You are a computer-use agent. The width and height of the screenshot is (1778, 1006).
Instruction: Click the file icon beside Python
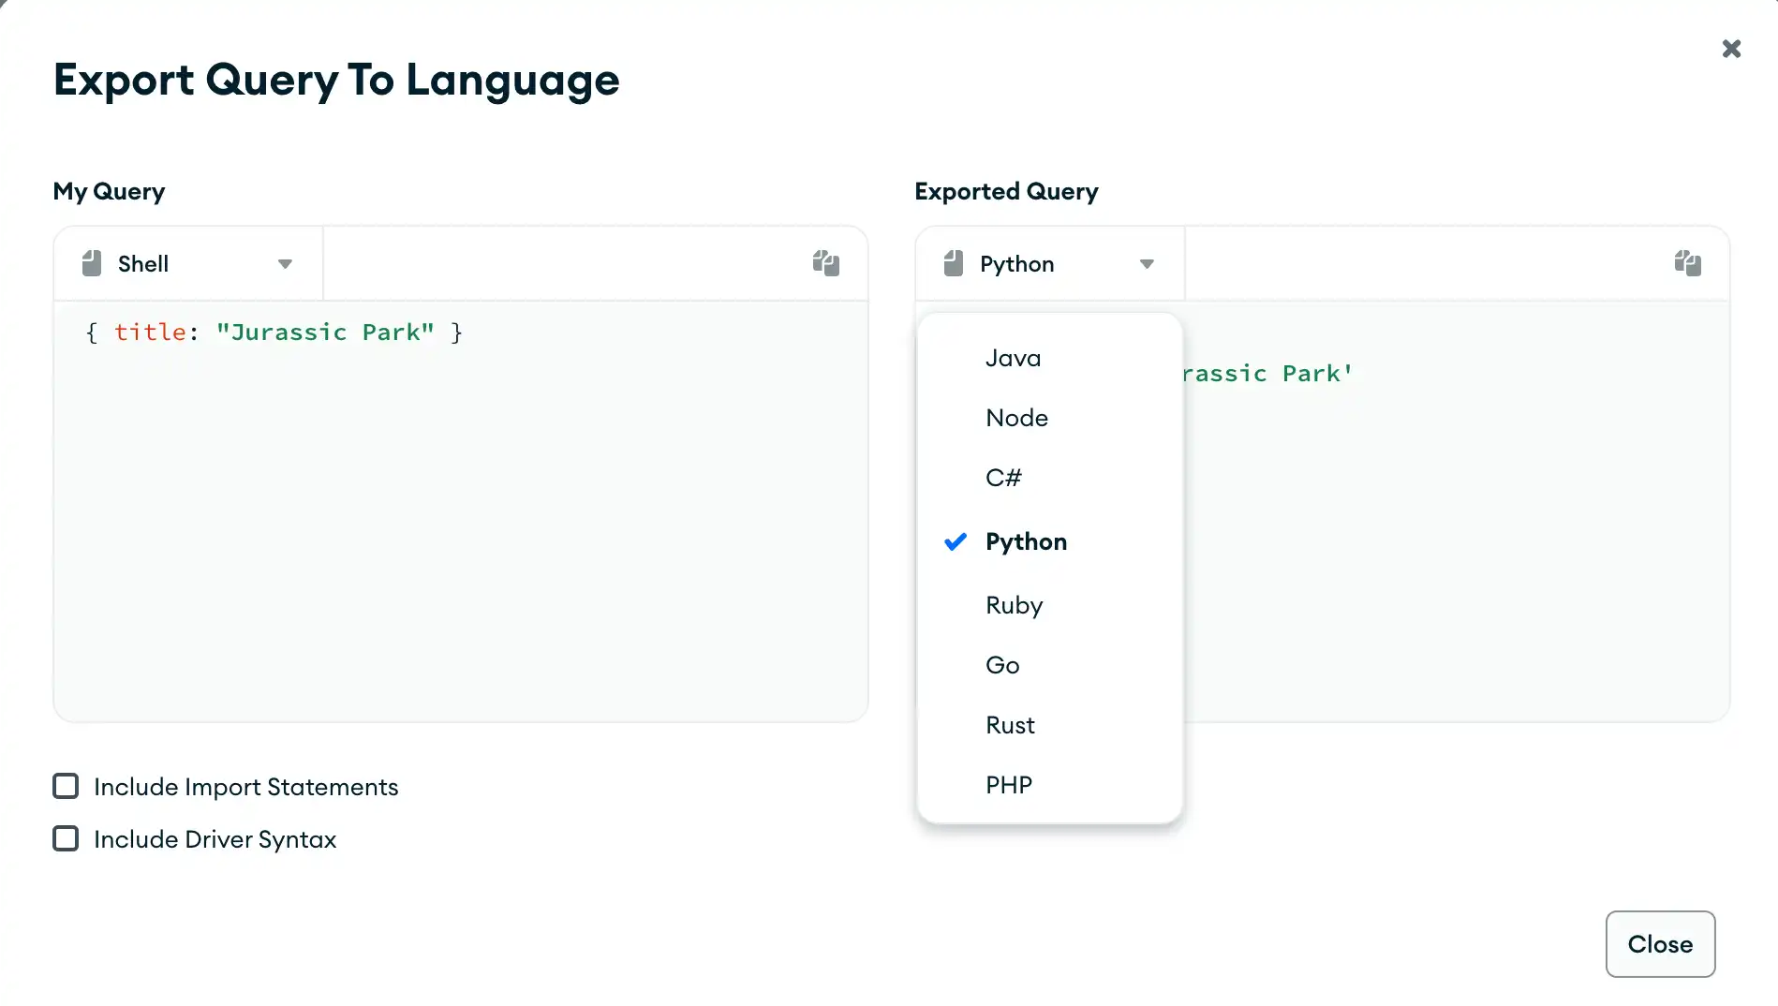click(954, 263)
